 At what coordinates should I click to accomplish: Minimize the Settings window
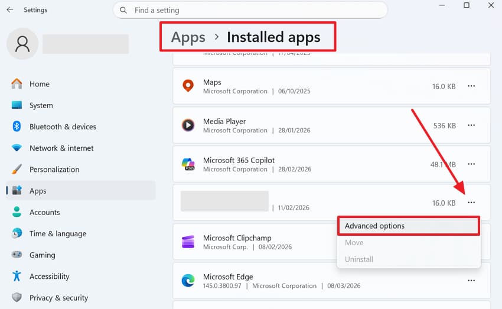tap(442, 5)
